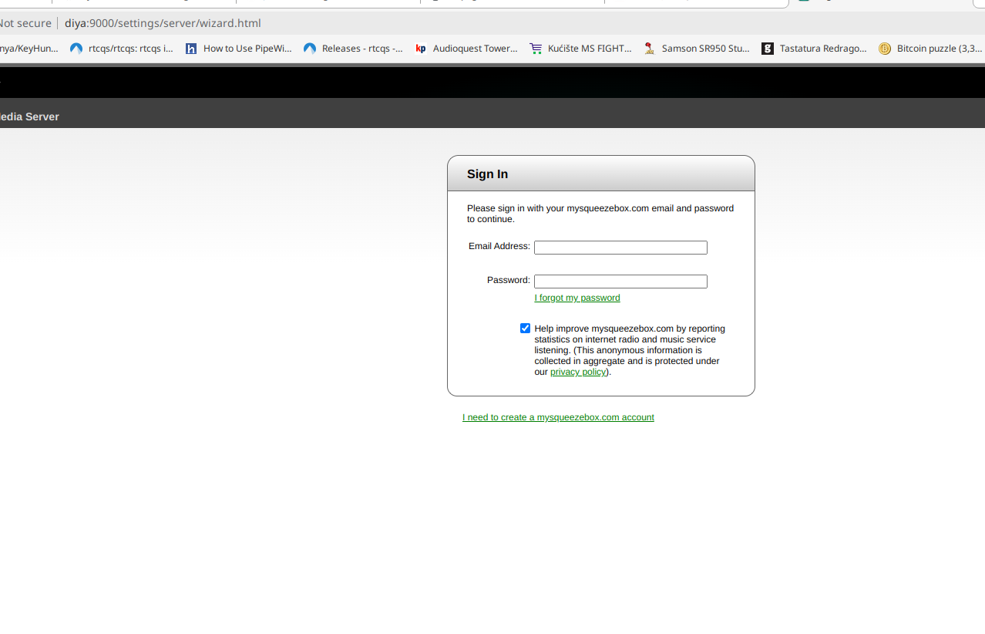The height and width of the screenshot is (634, 985).
Task: Open the Releases - rtcqs bookmark
Action: click(x=354, y=49)
